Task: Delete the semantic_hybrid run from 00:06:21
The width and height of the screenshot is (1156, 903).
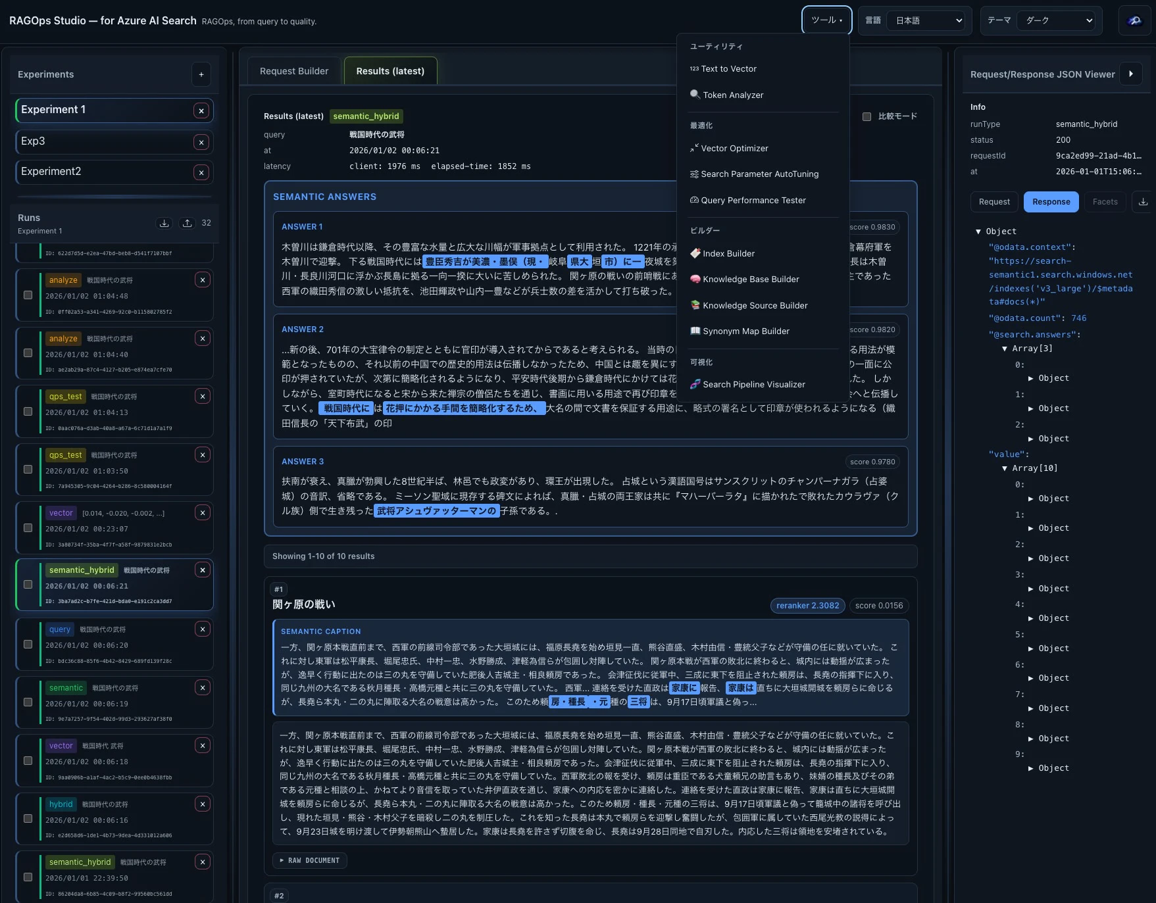Action: [203, 570]
